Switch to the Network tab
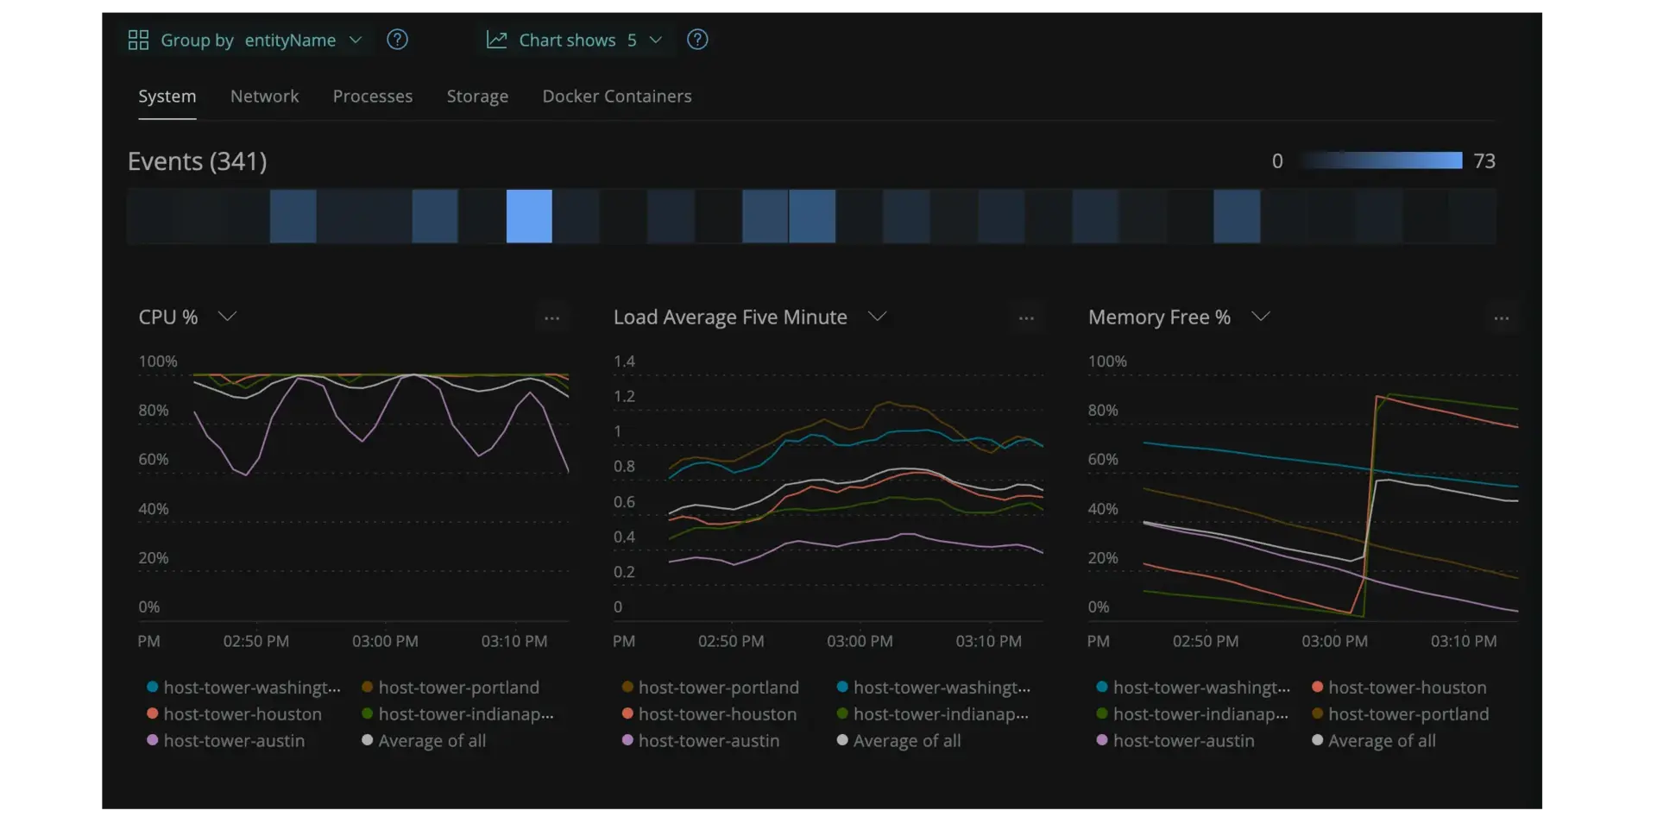 coord(264,97)
